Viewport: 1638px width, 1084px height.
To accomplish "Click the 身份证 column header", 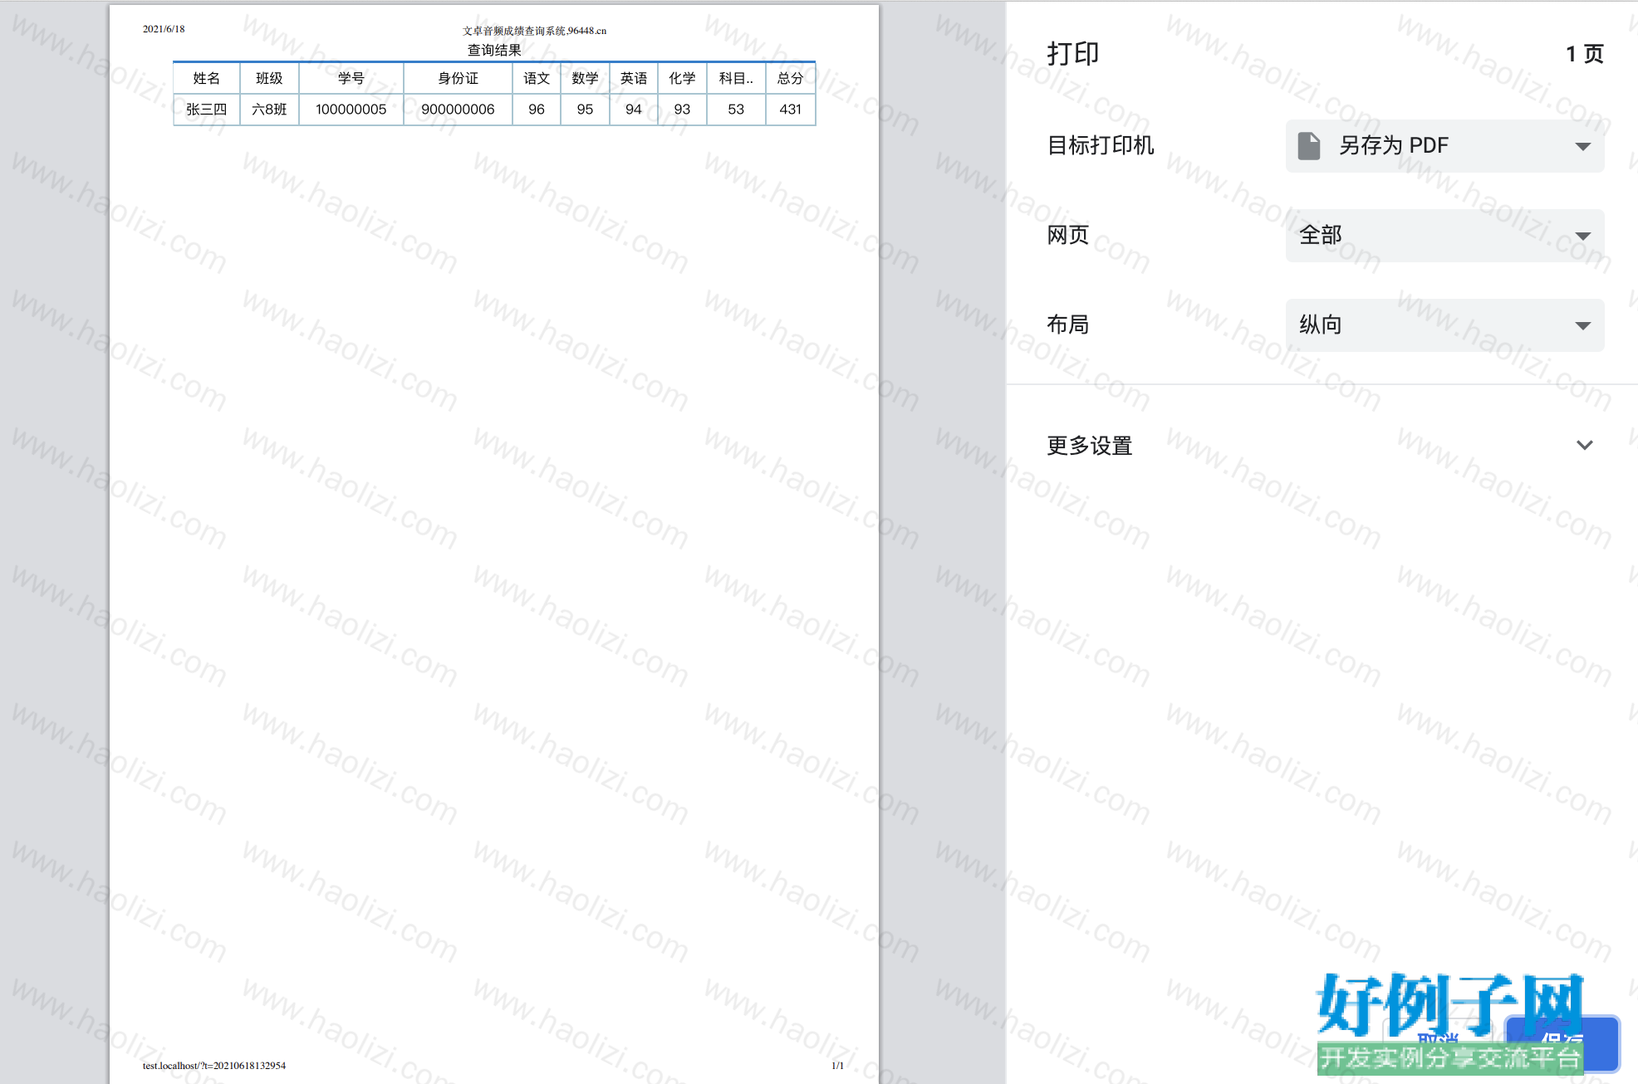I will (x=458, y=79).
